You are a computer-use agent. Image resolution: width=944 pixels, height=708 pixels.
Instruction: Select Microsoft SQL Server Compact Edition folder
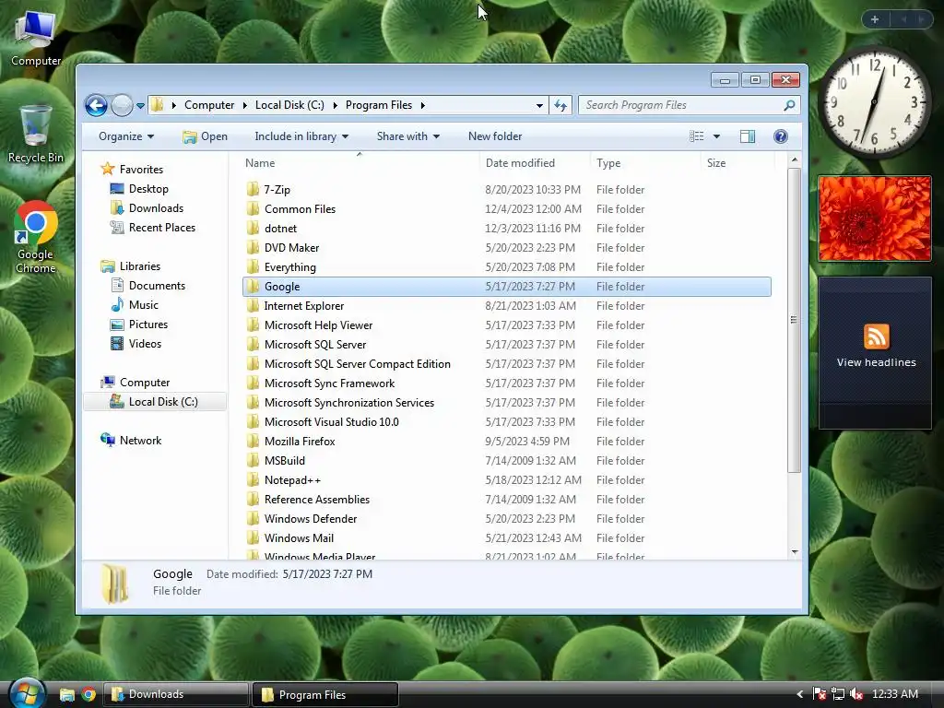click(x=357, y=363)
